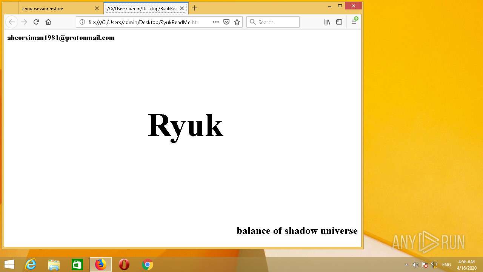The height and width of the screenshot is (272, 483).
Task: Close the Firefox window
Action: pyautogui.click(x=353, y=6)
